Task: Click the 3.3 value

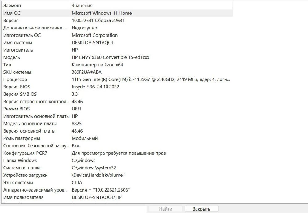Action: [75, 94]
